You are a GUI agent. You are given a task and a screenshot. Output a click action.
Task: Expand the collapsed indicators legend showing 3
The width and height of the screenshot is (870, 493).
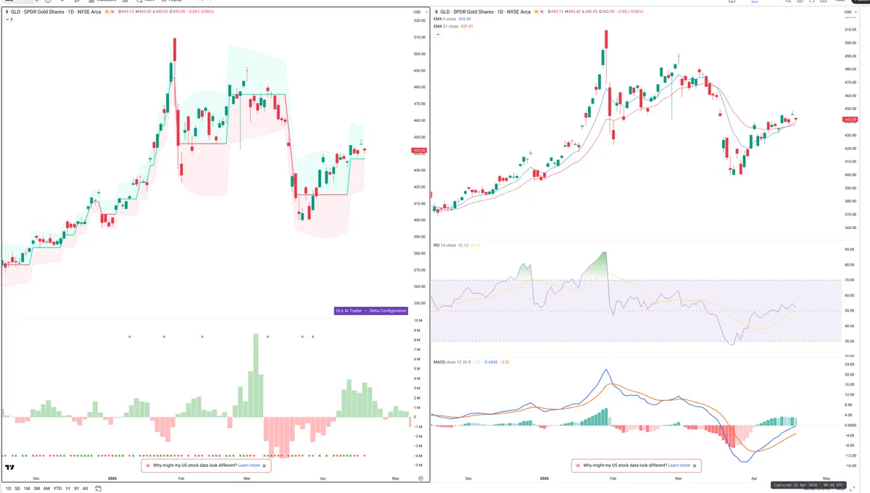coord(9,20)
